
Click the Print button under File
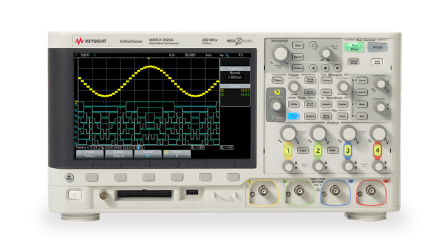pyautogui.click(x=342, y=116)
